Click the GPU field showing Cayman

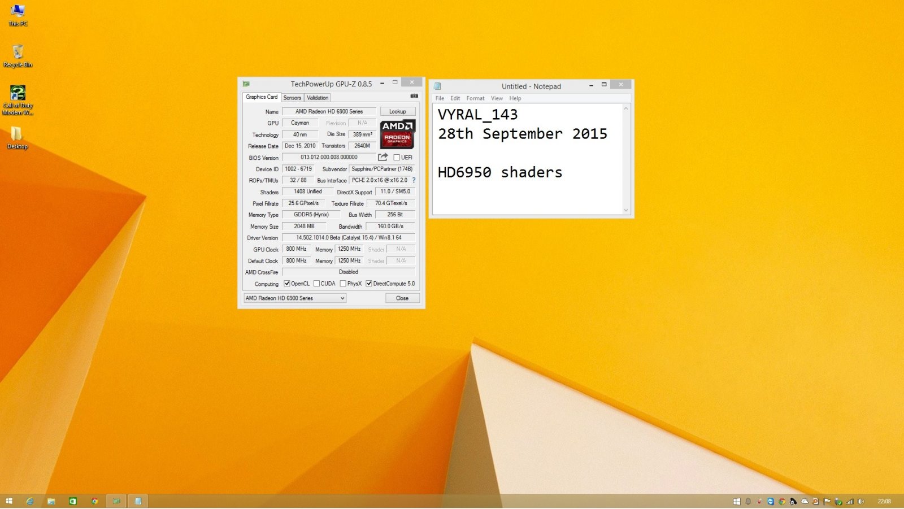pyautogui.click(x=300, y=123)
